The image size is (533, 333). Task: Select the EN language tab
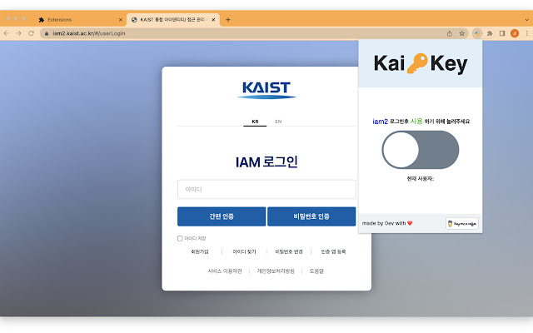278,122
